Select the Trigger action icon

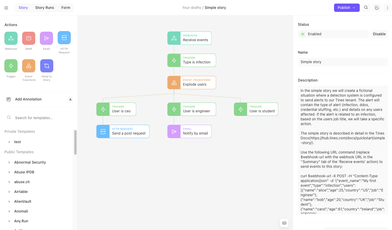point(11,66)
